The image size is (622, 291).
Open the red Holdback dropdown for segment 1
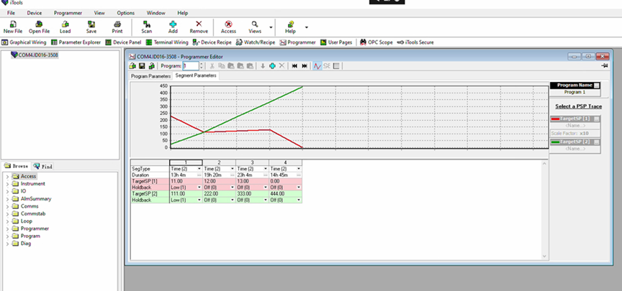coord(199,188)
